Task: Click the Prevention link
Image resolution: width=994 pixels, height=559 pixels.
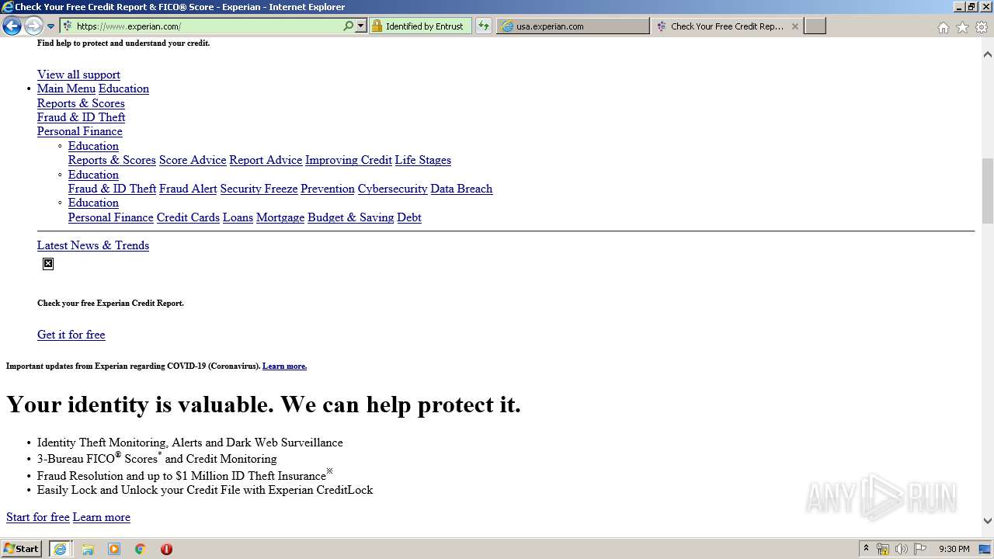Action: click(x=328, y=189)
